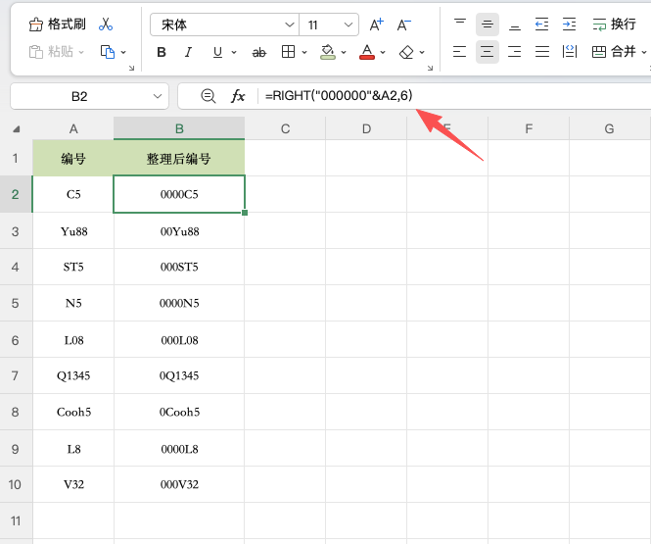The image size is (651, 544).
Task: Click the Merge cells (合并) button
Action: [x=614, y=52]
